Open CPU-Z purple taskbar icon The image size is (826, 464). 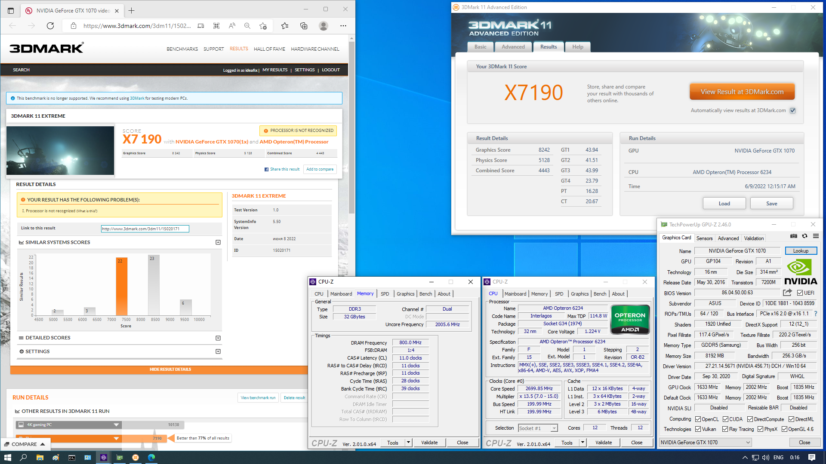[104, 458]
